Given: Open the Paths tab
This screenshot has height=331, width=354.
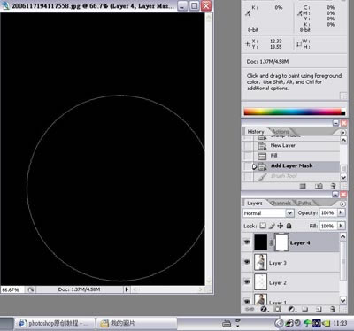Looking at the screenshot, I should [304, 204].
